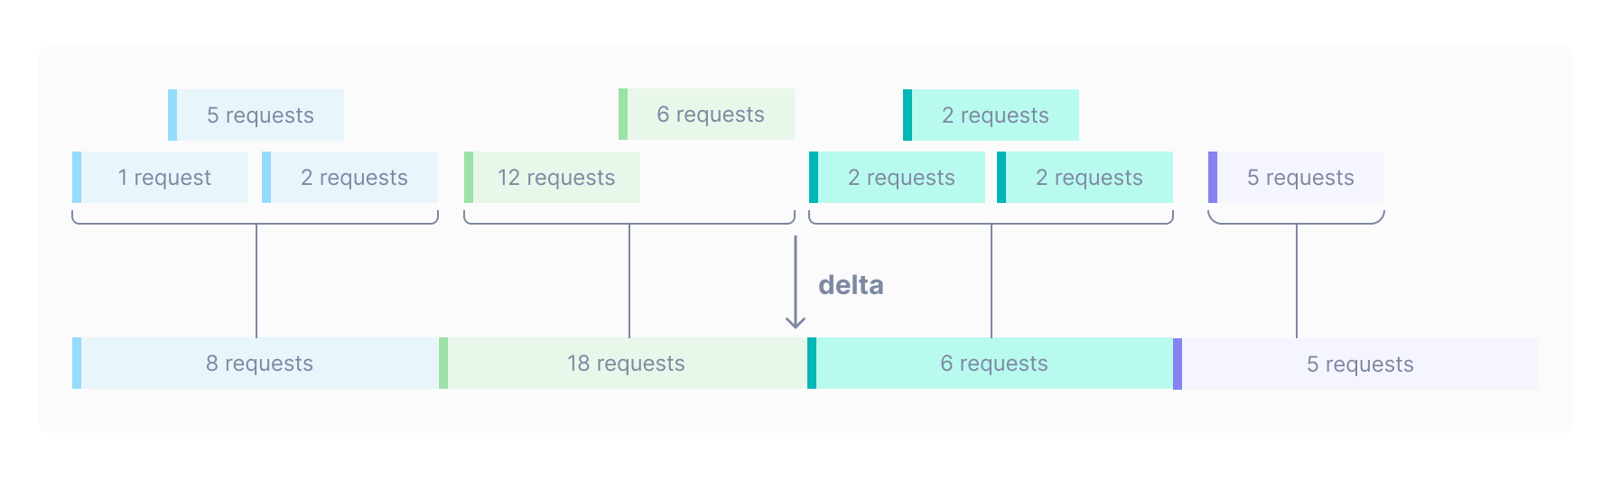Click blue accent stripe on "1 request" block
Viewport: 1611px width, 479px height.
pyautogui.click(x=77, y=178)
